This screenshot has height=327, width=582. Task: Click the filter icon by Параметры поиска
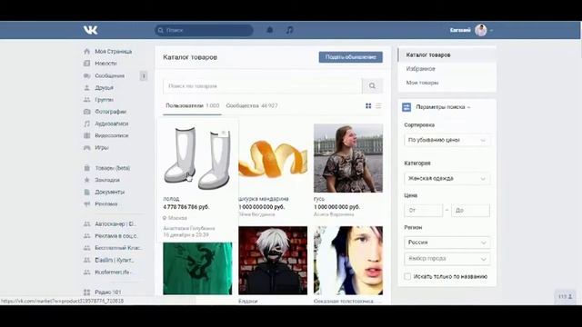[x=406, y=107]
